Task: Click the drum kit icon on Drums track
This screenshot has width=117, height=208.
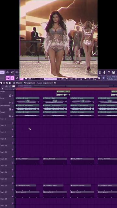Action: (x=10, y=96)
